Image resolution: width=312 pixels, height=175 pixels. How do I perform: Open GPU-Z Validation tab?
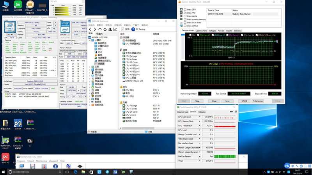202,112
